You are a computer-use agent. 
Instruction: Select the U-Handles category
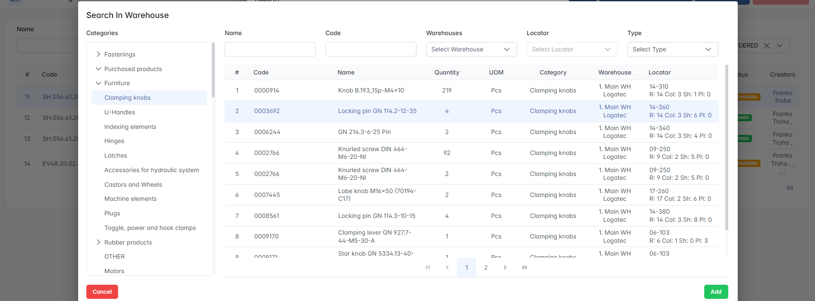[120, 112]
